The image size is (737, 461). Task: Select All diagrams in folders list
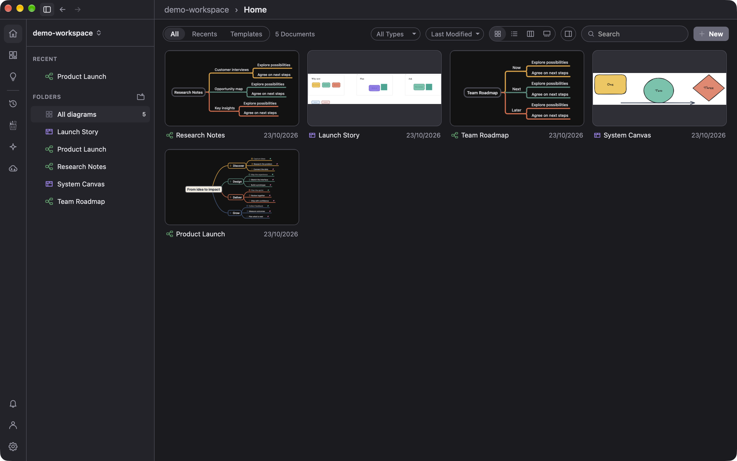[90, 114]
